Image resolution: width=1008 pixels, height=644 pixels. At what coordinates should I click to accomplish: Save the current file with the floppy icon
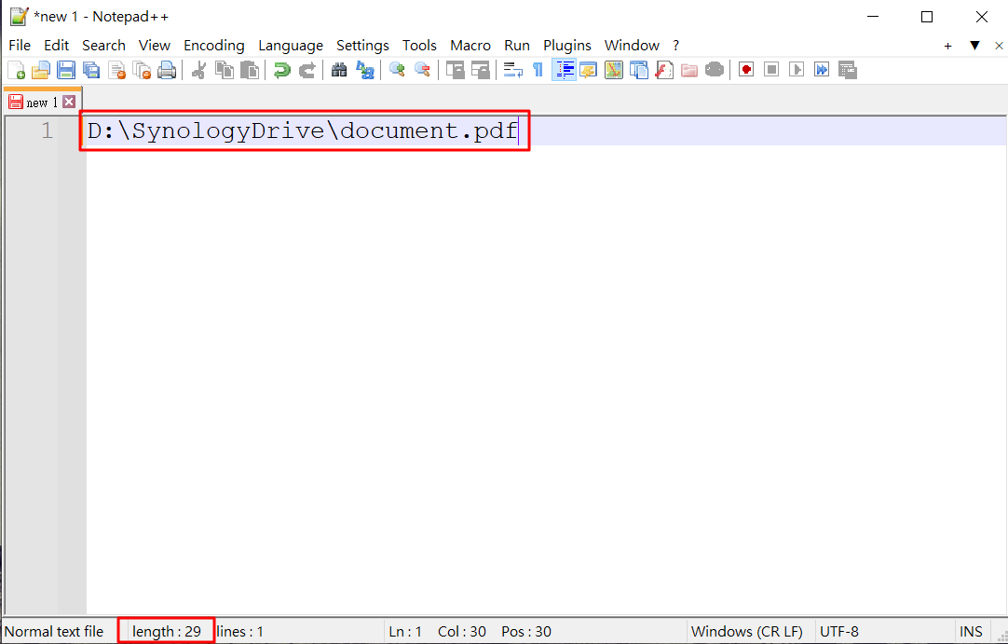click(x=66, y=70)
